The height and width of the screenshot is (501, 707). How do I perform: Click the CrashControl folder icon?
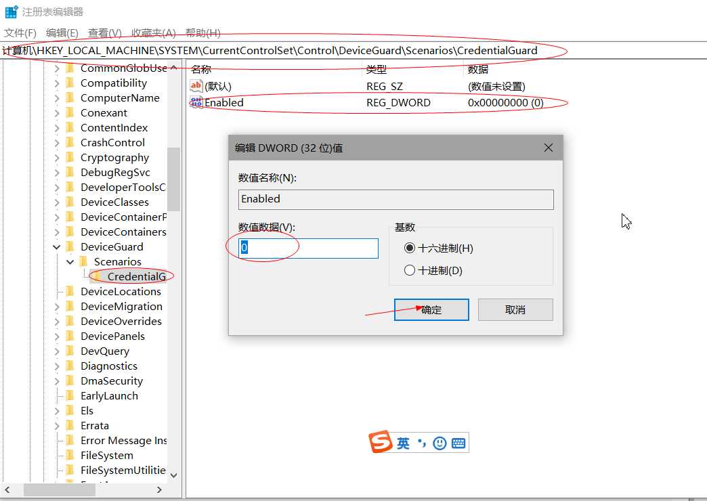point(70,142)
